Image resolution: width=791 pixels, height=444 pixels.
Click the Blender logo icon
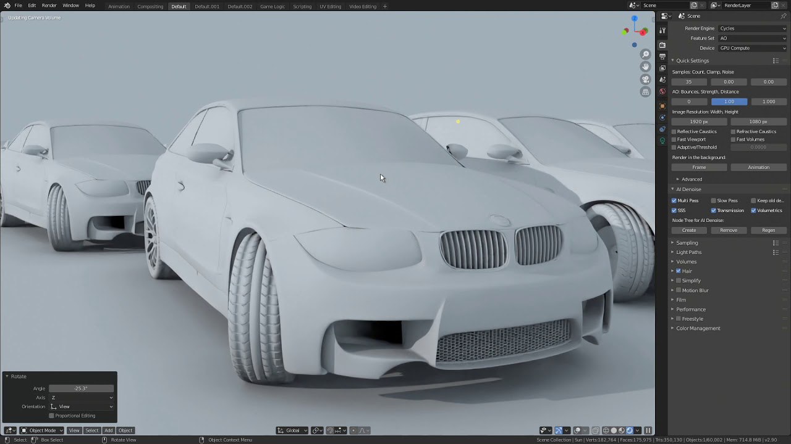coord(7,6)
